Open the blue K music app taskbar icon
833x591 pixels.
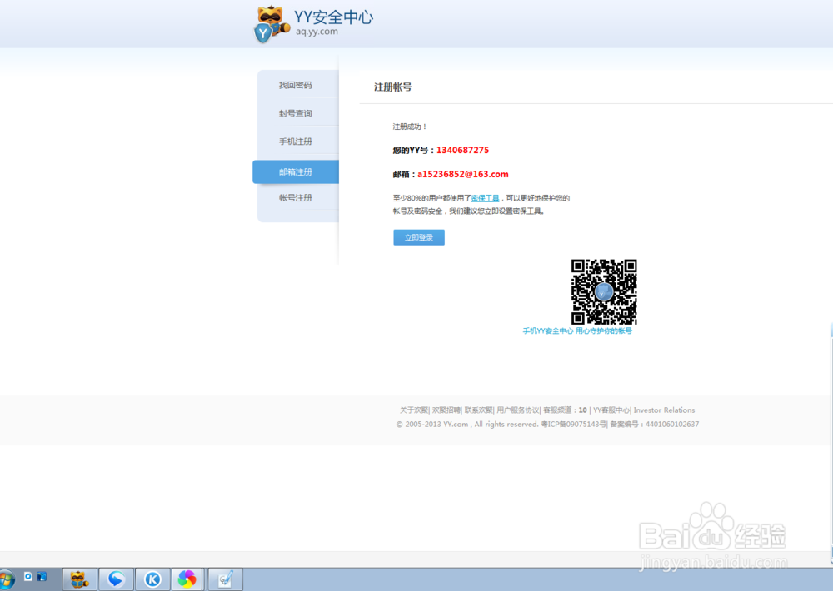tap(153, 579)
